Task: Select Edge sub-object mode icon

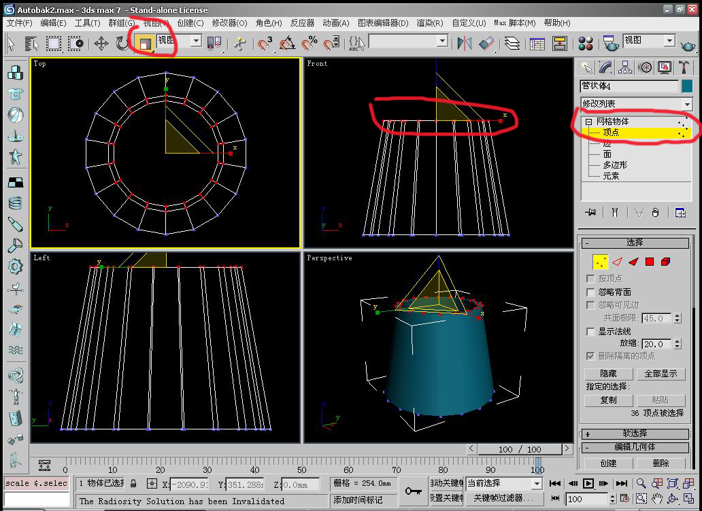Action: pos(618,262)
